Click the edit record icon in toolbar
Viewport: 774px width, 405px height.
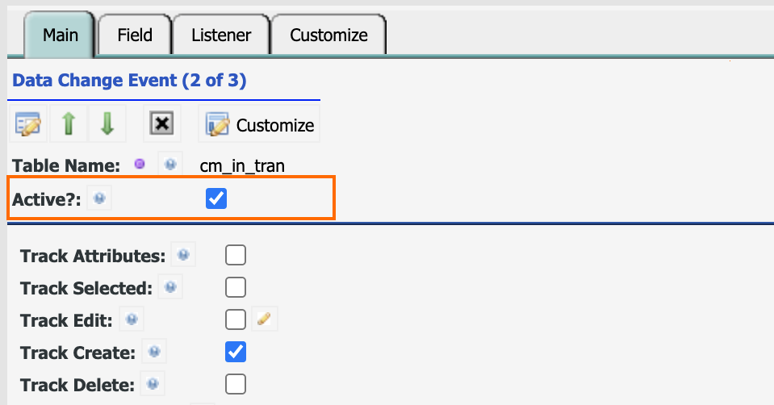pyautogui.click(x=28, y=123)
